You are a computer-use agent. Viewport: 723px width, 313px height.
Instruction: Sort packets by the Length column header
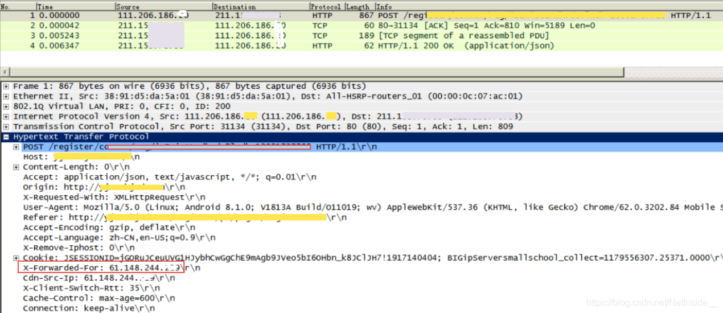coord(359,6)
